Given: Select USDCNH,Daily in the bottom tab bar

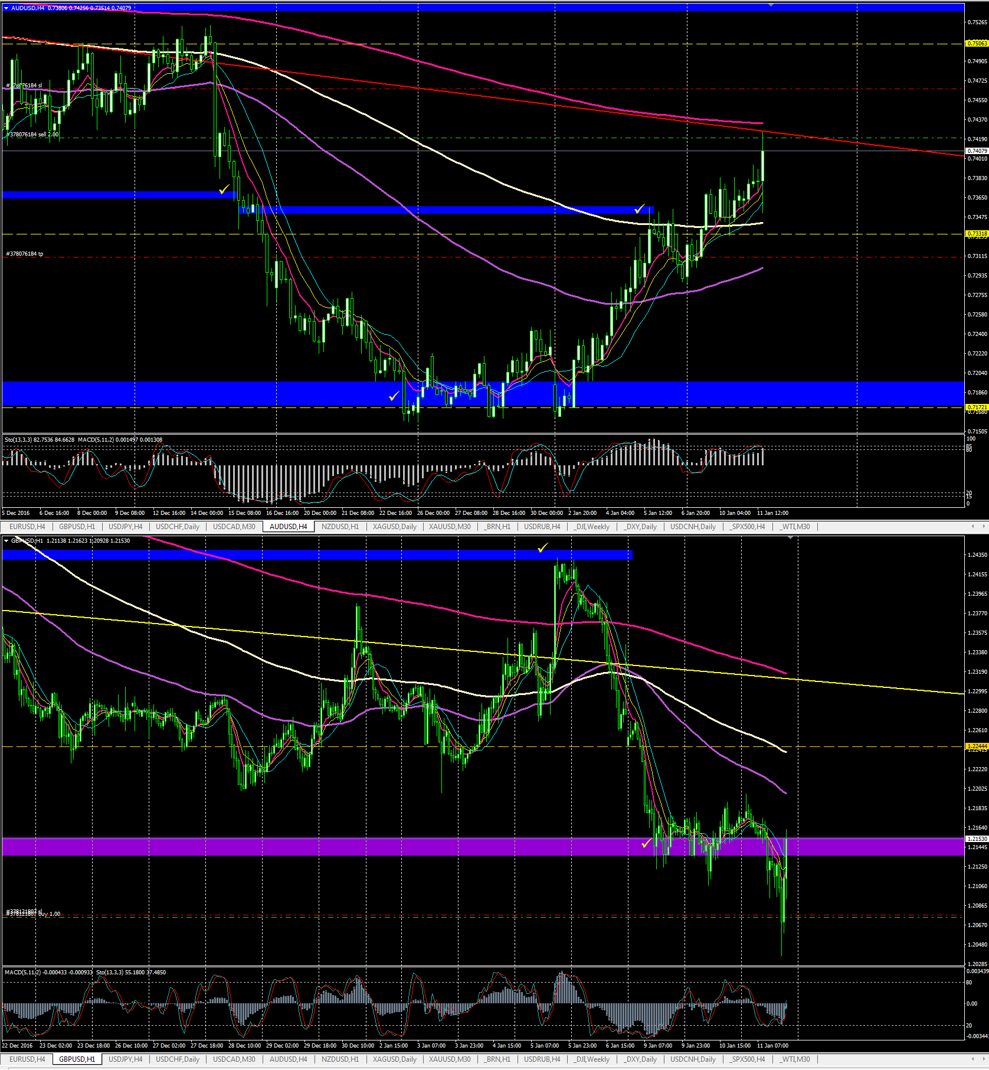Looking at the screenshot, I should point(693,1059).
